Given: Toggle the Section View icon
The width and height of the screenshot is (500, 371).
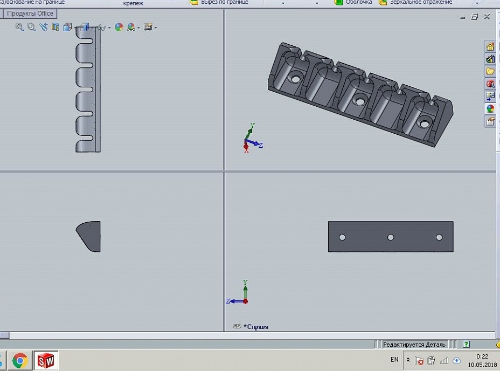Looking at the screenshot, I should point(55,27).
